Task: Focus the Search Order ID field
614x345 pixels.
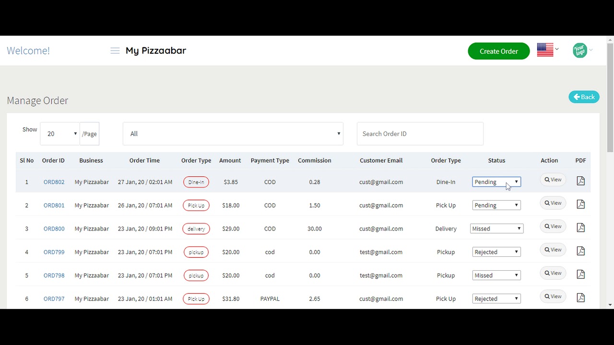Action: tap(420, 134)
